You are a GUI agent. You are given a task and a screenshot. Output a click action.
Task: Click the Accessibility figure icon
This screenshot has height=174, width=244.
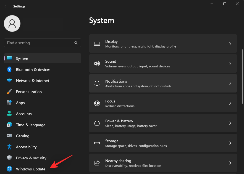pyautogui.click(x=9, y=147)
